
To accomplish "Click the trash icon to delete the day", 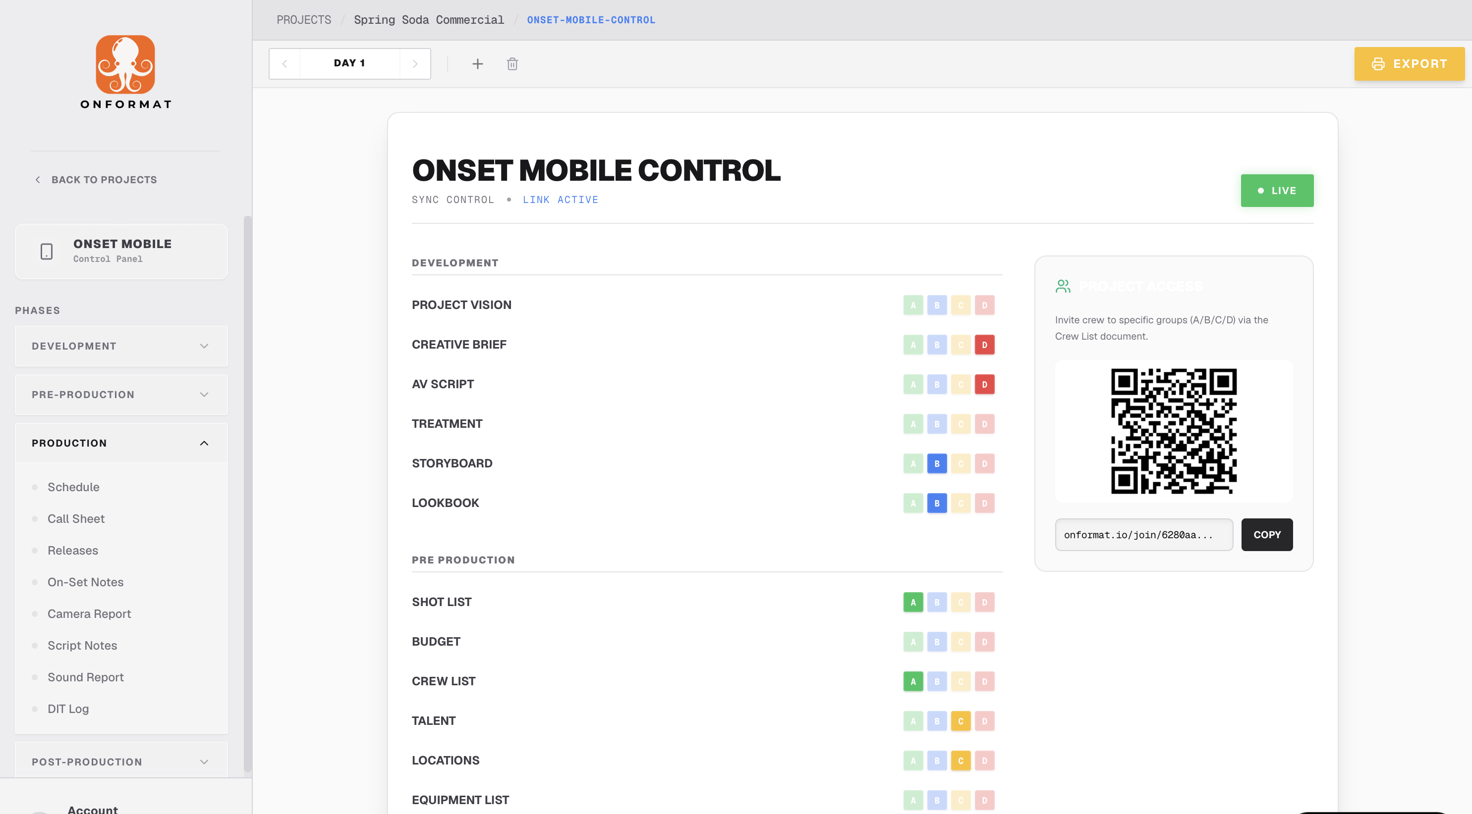I will tap(512, 64).
